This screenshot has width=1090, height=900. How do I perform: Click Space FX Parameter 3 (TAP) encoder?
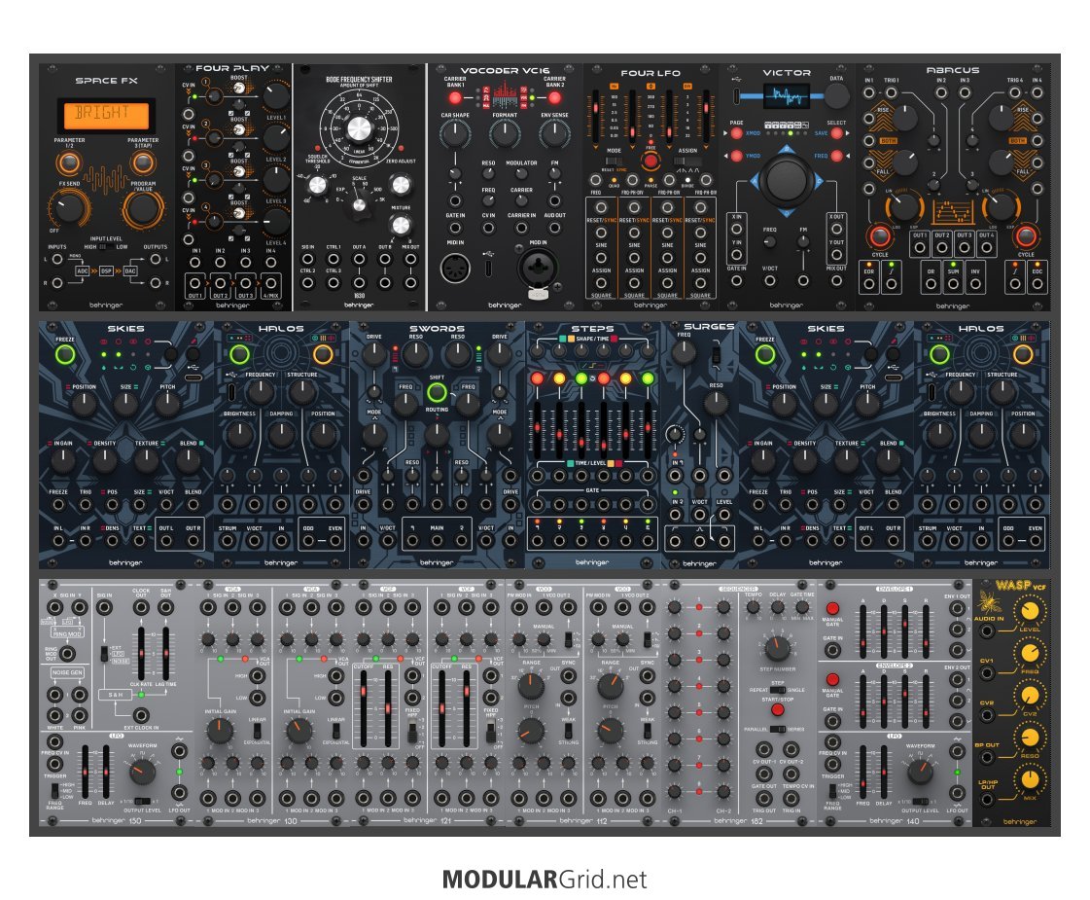coord(143,162)
